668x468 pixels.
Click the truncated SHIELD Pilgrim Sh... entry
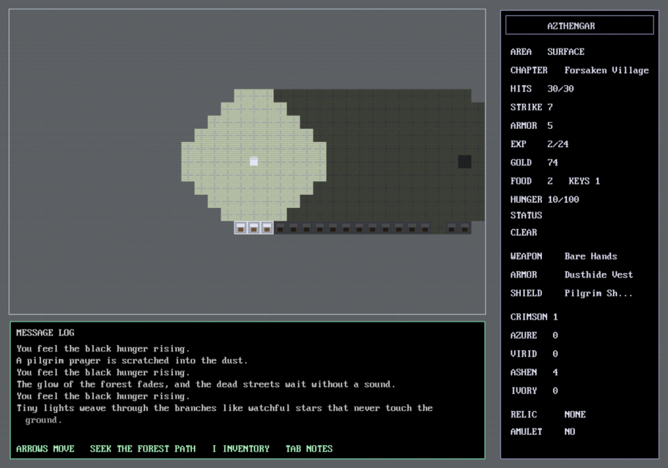point(571,293)
